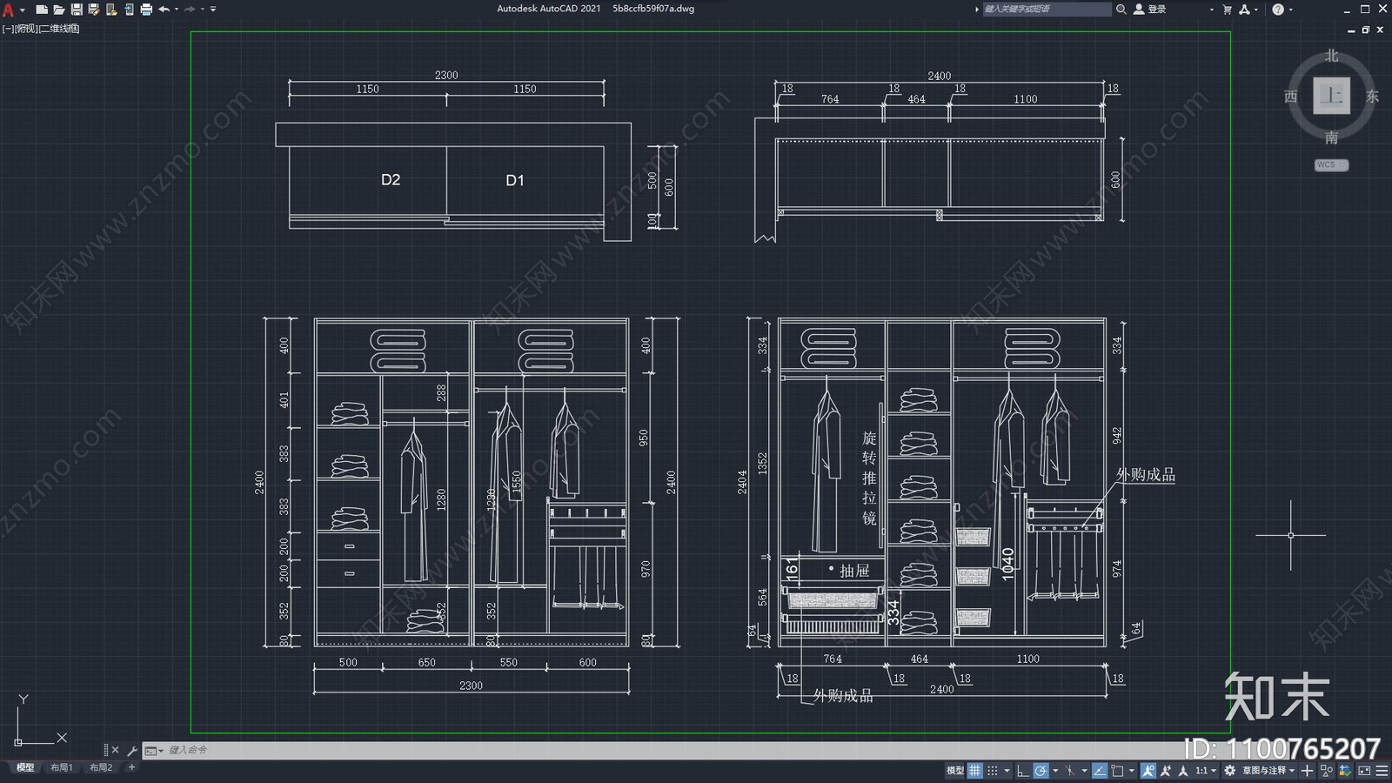Image resolution: width=1392 pixels, height=783 pixels.
Task: Open the Redo history dropdown arrow
Action: 203,10
